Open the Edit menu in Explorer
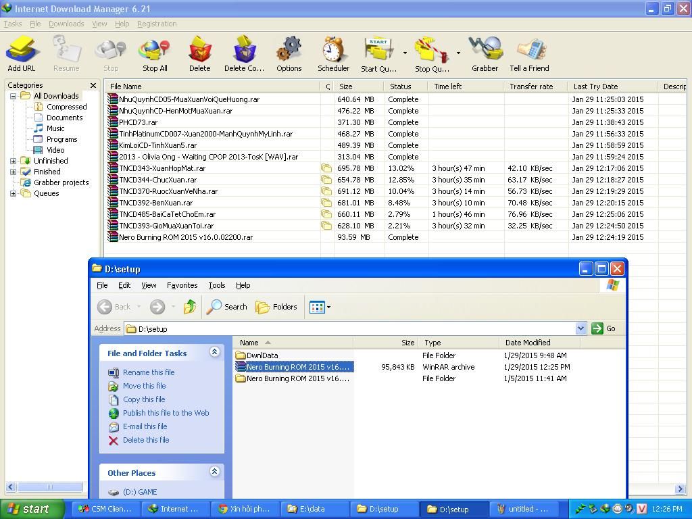Viewport: 692px width, 519px height. [124, 286]
